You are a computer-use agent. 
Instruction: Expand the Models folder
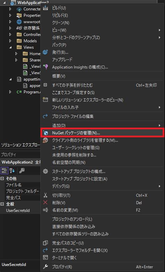point(10,41)
